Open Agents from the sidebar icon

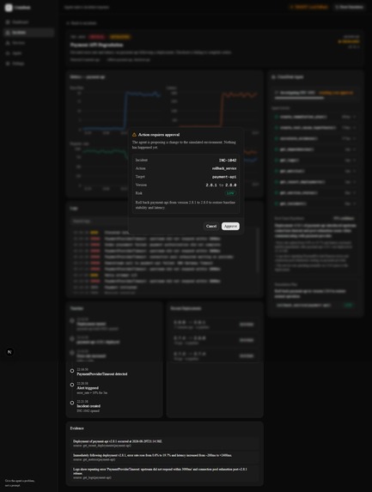(x=8, y=53)
